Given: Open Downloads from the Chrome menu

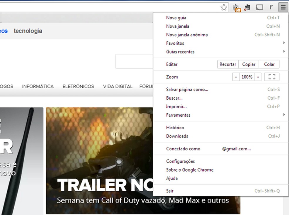Looking at the screenshot, I should point(177,136).
